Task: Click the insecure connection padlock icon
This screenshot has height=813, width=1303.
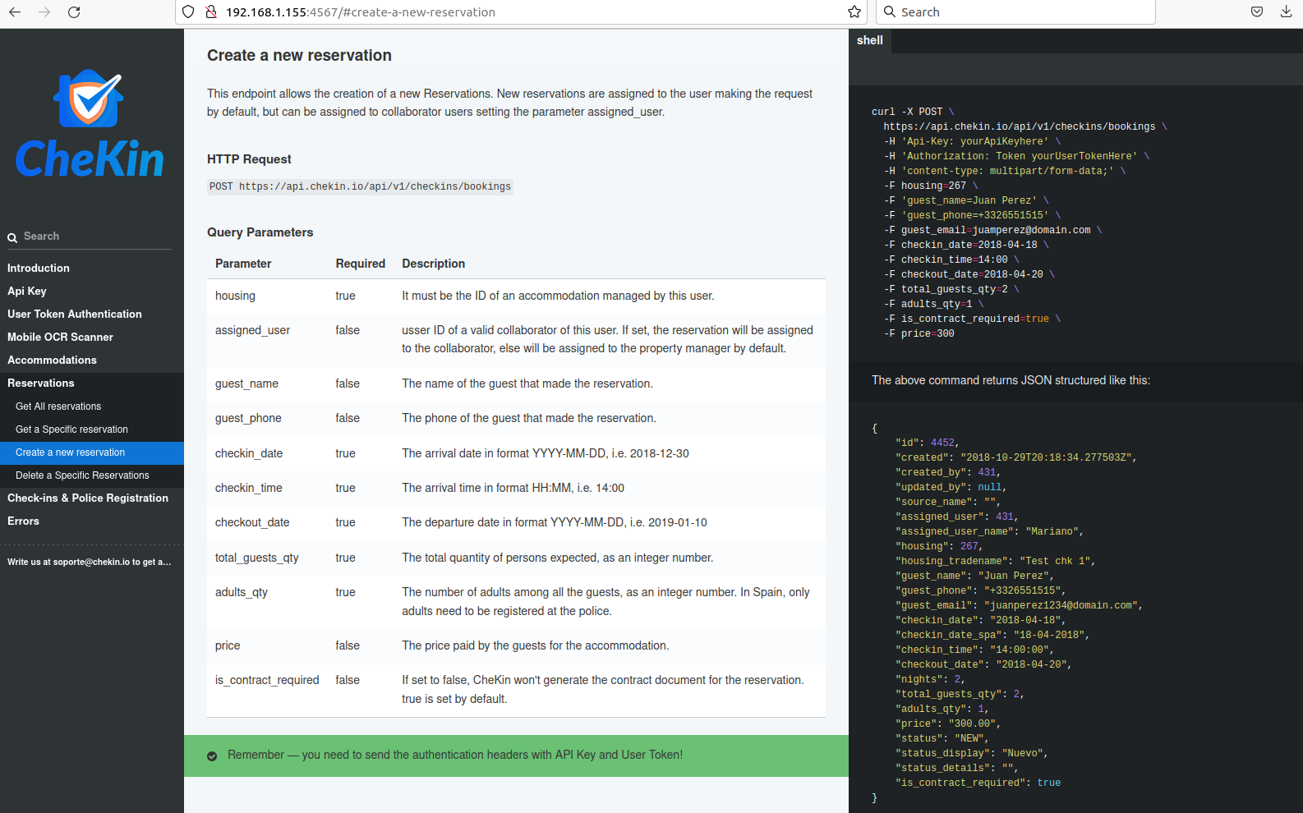Action: 211,12
